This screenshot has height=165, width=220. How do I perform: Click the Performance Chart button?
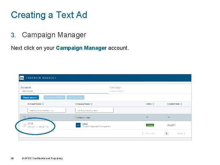coord(54,97)
